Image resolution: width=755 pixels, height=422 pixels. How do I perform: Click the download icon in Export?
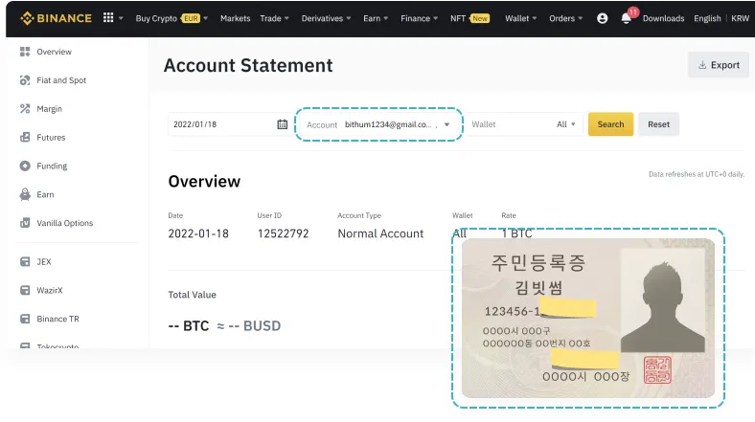(702, 65)
